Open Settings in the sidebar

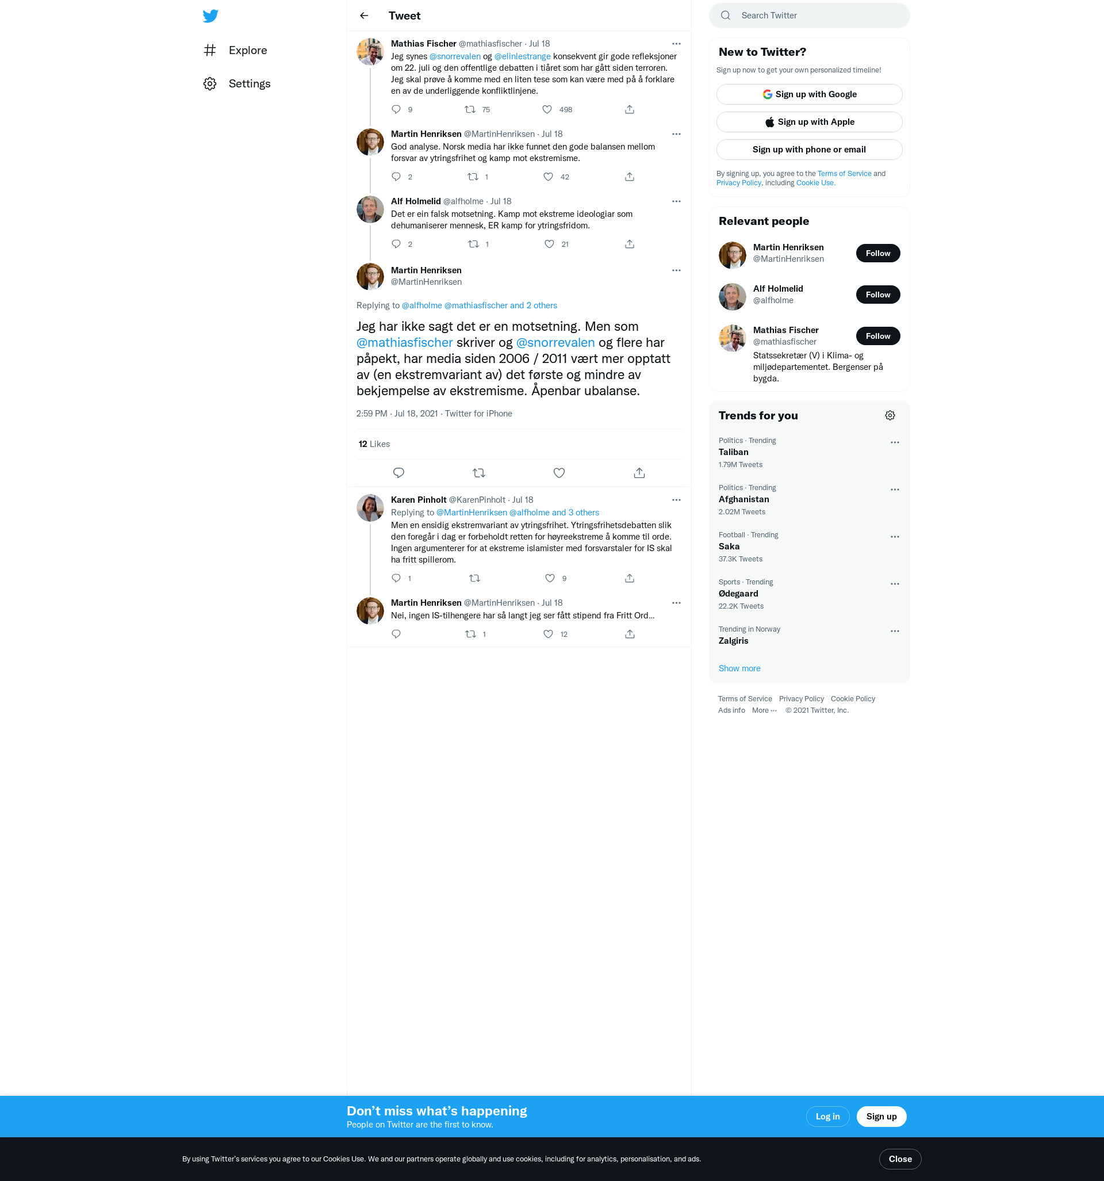[249, 84]
